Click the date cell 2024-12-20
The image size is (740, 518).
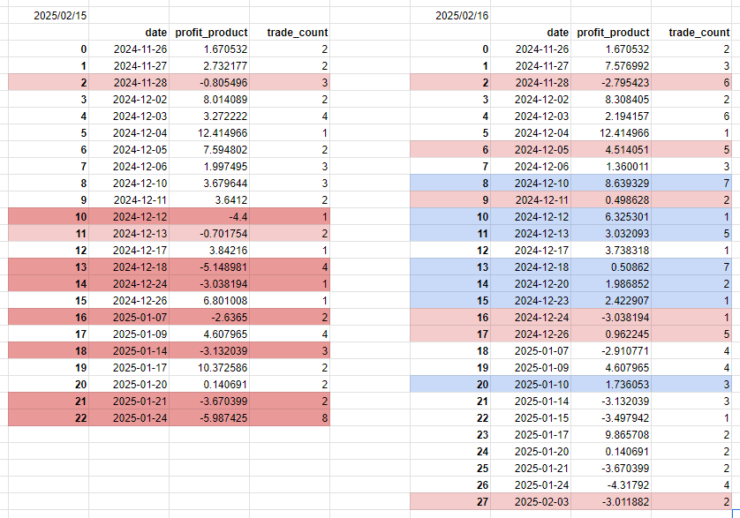(x=531, y=283)
